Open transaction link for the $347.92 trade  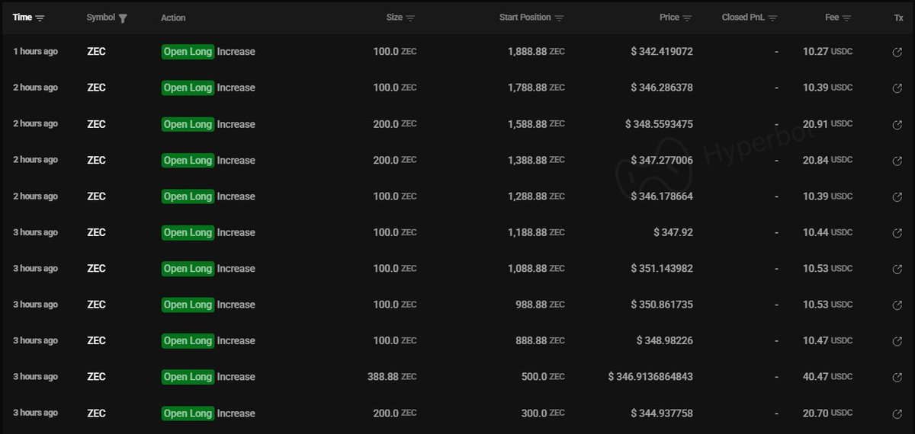click(897, 233)
